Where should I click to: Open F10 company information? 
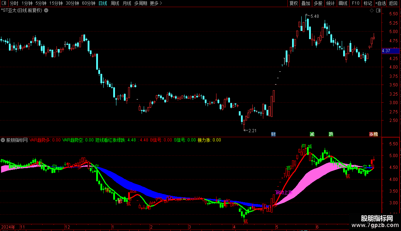356,3
